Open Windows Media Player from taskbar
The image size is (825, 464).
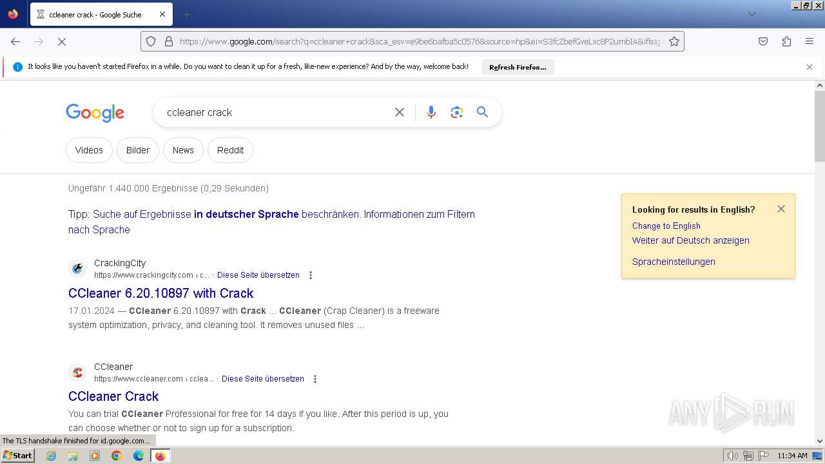[x=95, y=456]
